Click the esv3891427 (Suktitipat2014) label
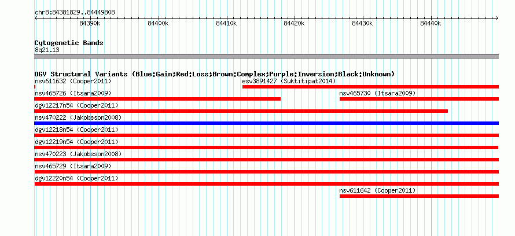Viewport: 515px width, 236px height. click(289, 81)
